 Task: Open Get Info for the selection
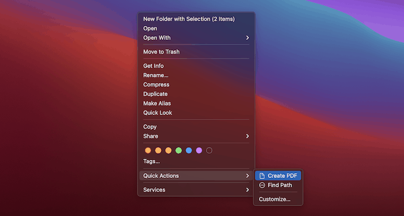point(154,66)
